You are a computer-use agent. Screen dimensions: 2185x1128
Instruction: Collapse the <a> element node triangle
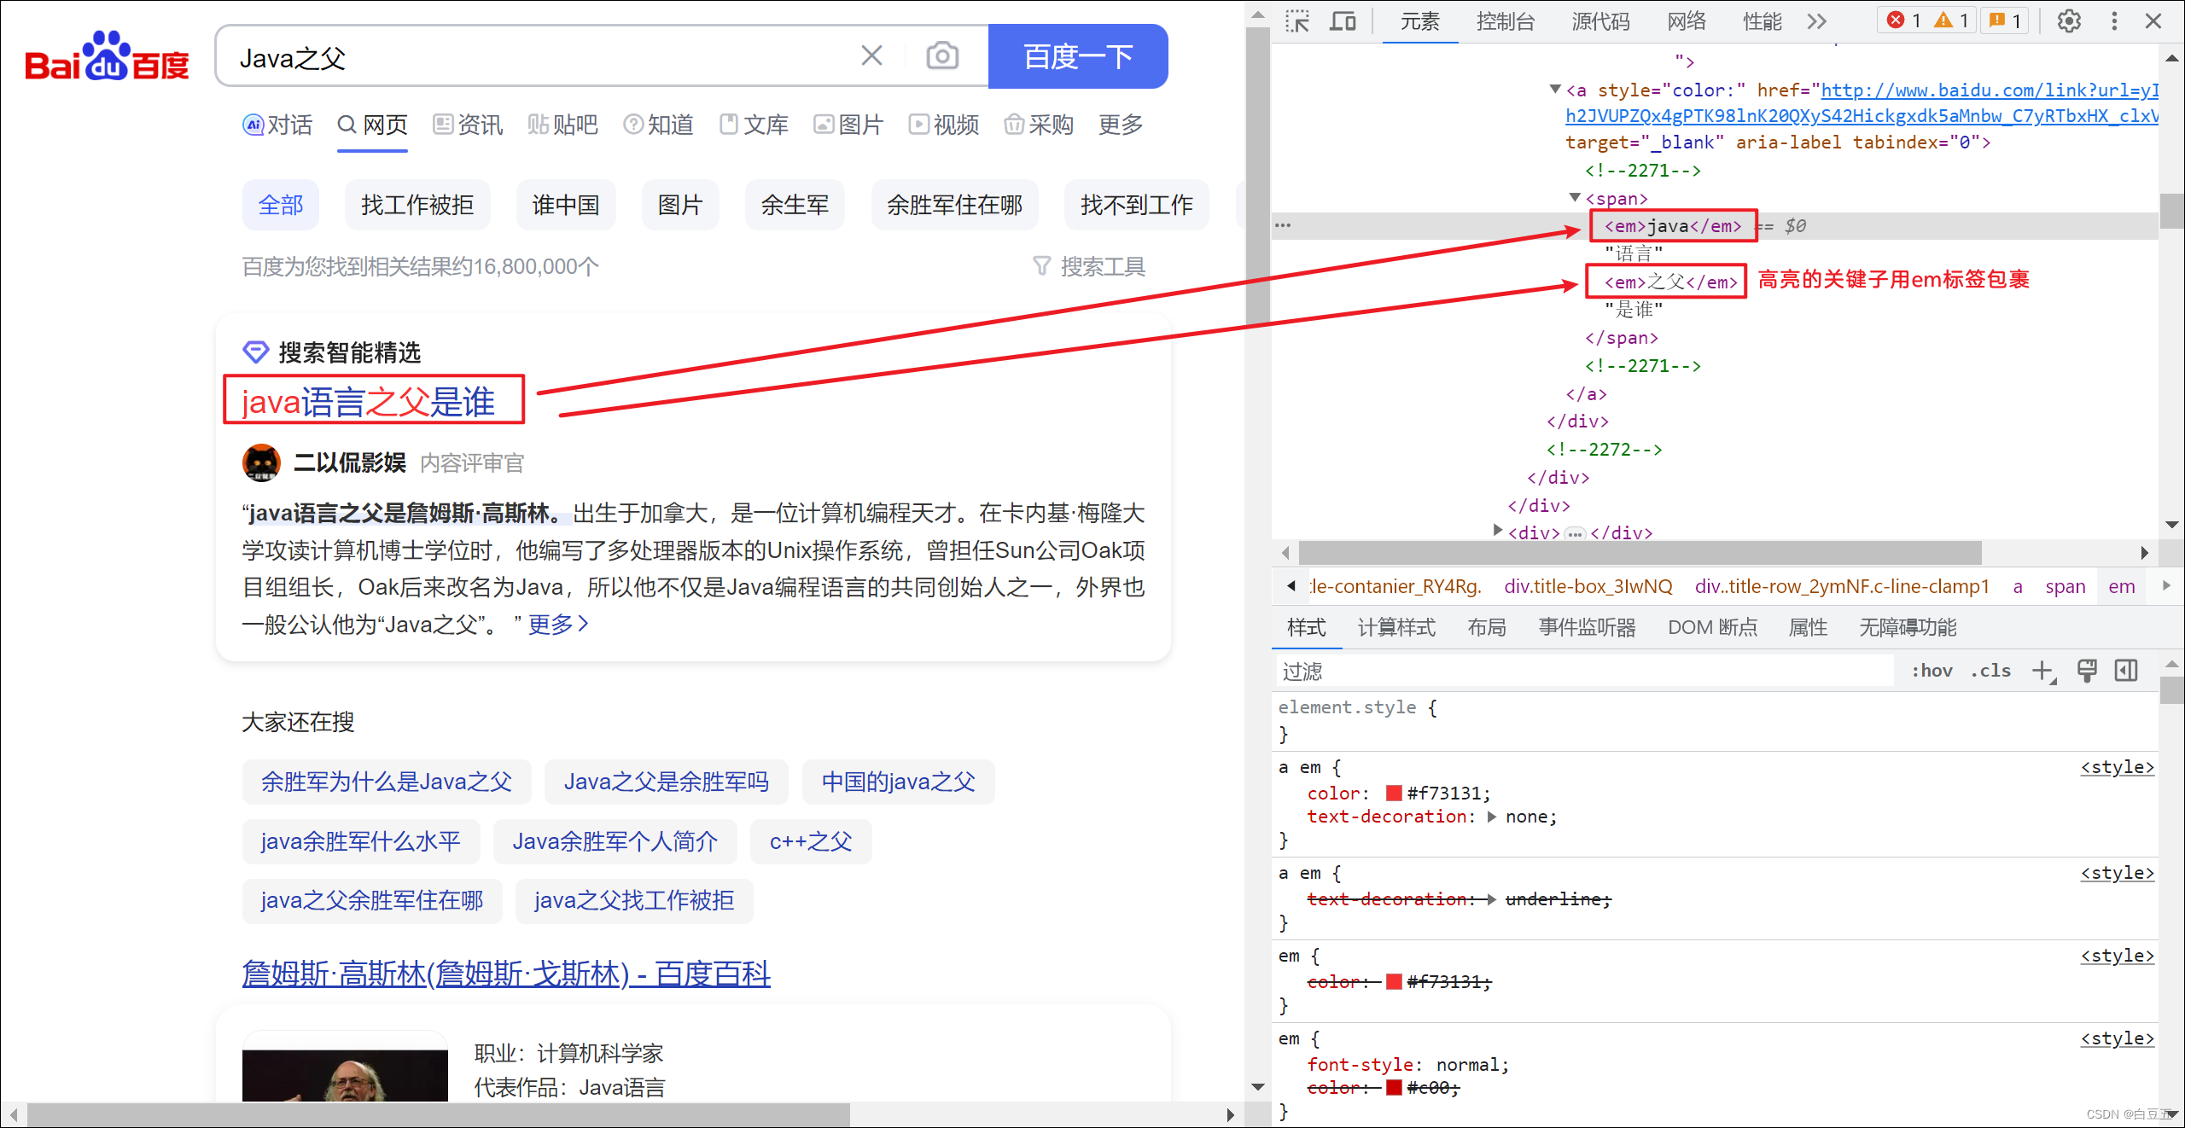[1555, 89]
